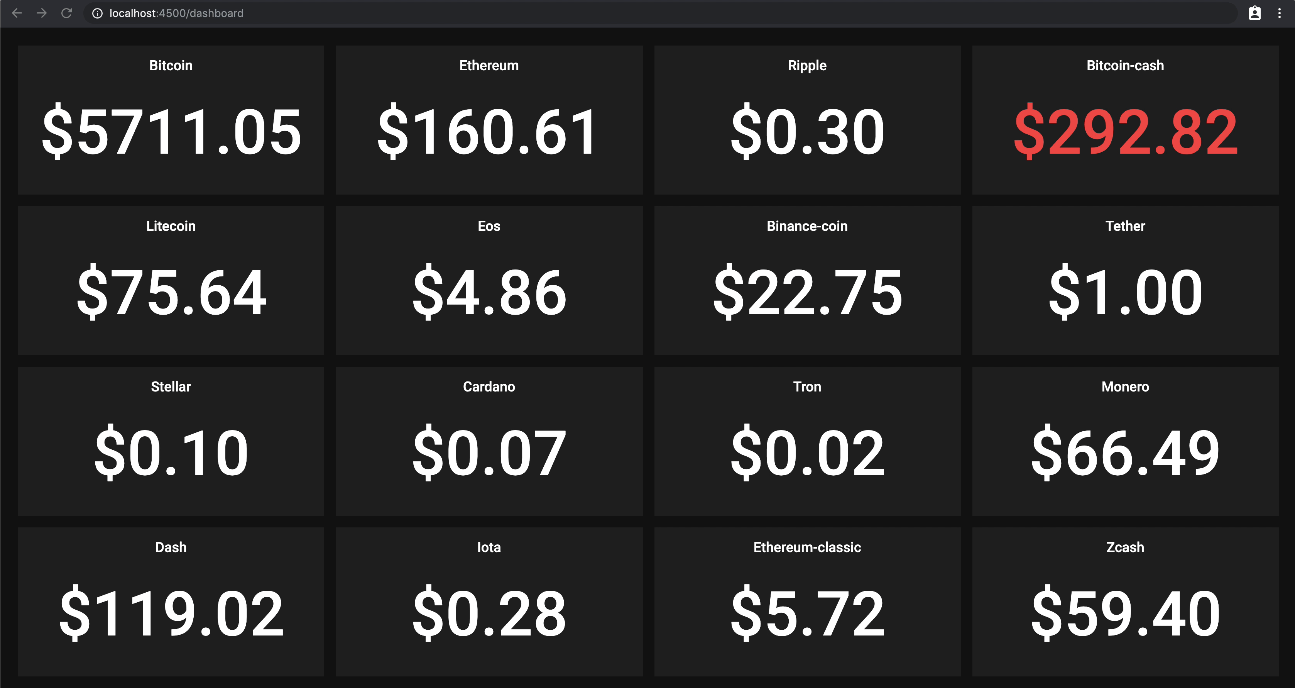Click the browser forward arrow
The width and height of the screenshot is (1295, 688).
coord(42,13)
